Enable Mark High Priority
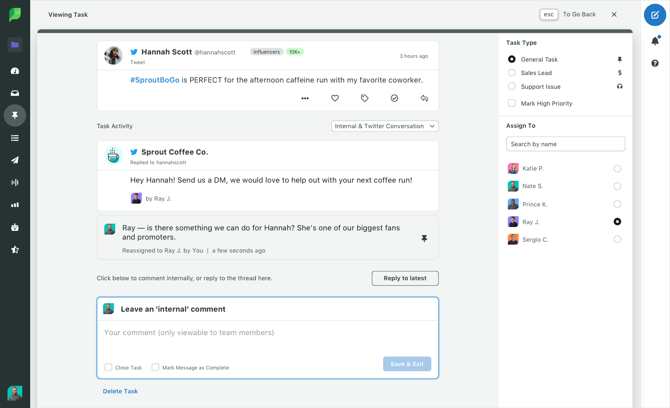The height and width of the screenshot is (408, 670). tap(512, 103)
